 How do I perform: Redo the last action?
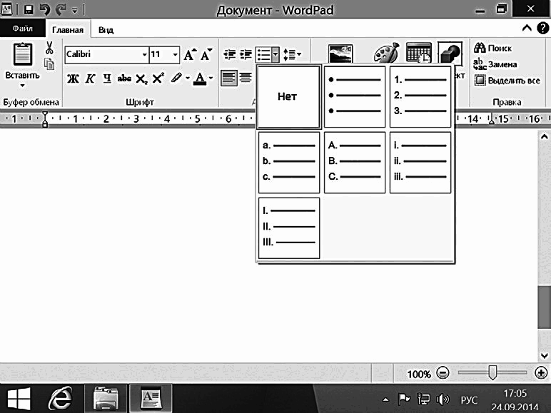coord(61,9)
